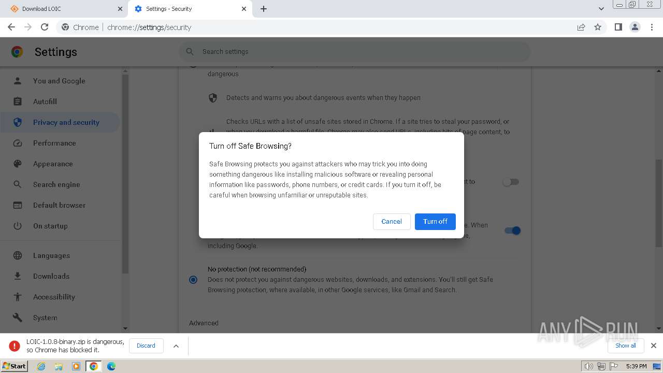Screen dimensions: 663x373
Task: Open Default browser settings
Action: [59, 205]
